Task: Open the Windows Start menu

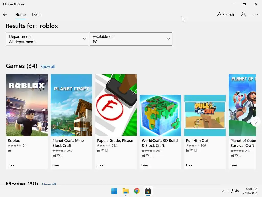Action: (x=114, y=191)
